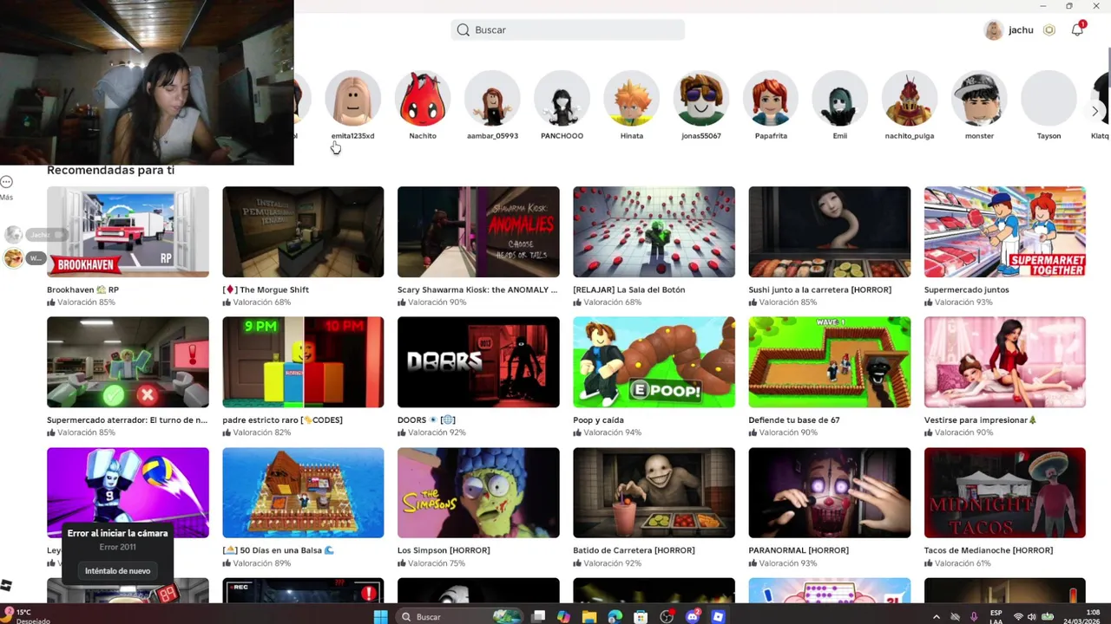The width and height of the screenshot is (1111, 624).
Task: Click 'Valoración 61%' under Tacos de Medianoche
Action: click(963, 563)
